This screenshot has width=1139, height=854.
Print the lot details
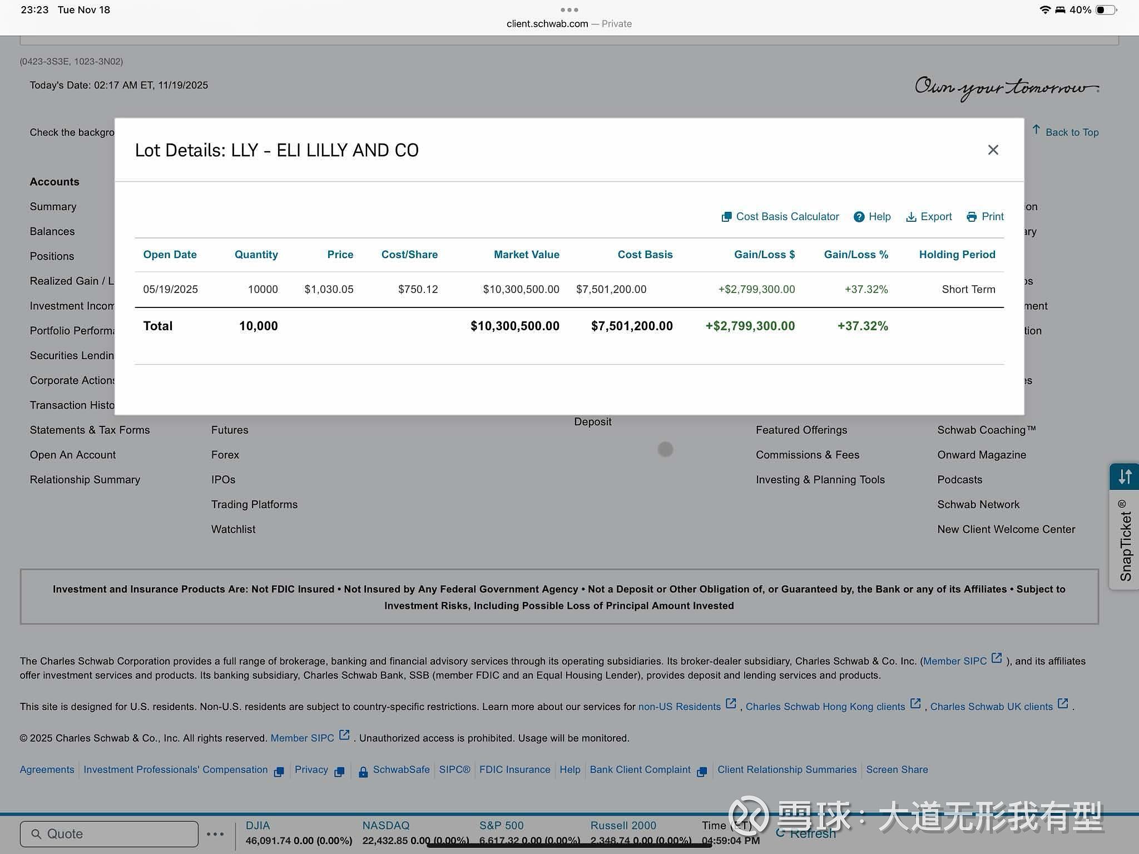[986, 217]
